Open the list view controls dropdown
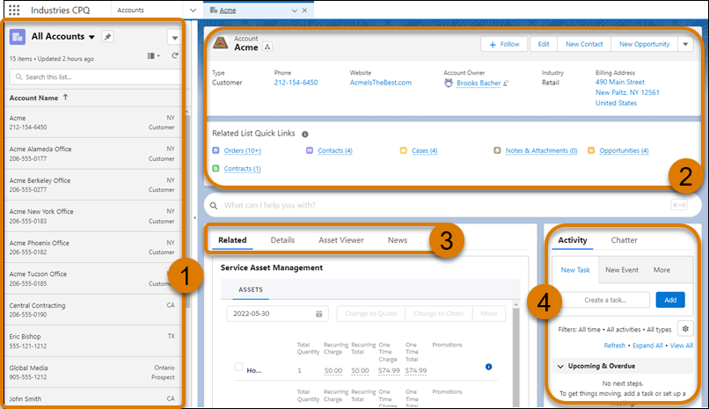 pos(174,38)
